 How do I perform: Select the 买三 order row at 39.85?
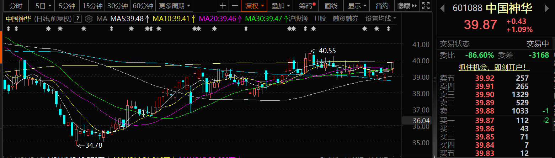pyautogui.click(x=494, y=137)
